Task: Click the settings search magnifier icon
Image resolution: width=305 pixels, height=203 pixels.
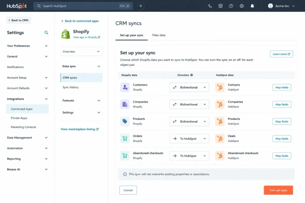Action: pyautogui.click(x=46, y=33)
